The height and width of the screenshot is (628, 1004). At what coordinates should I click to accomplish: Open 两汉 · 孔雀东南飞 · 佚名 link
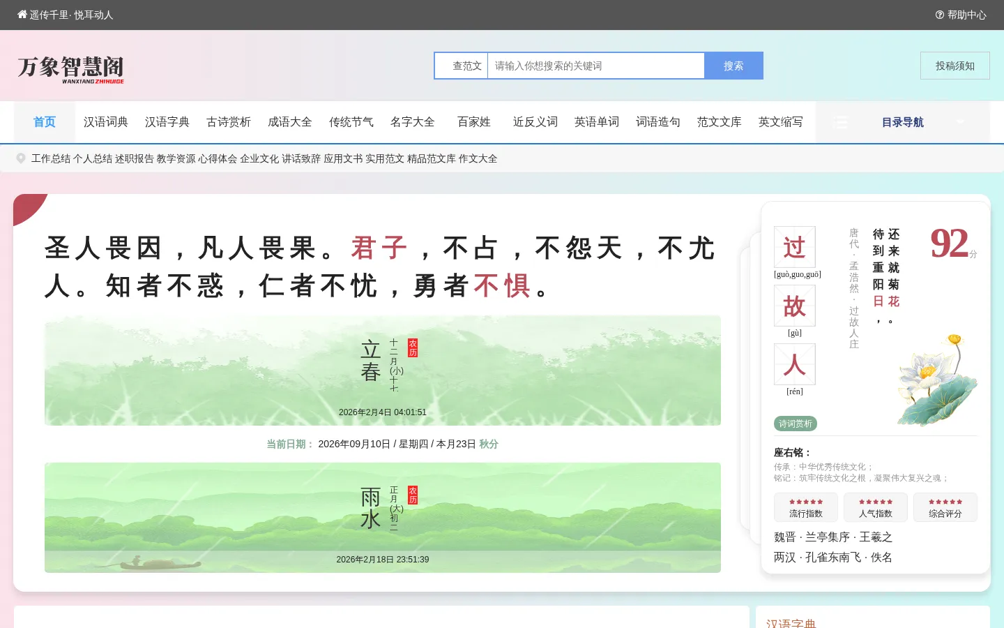833,558
